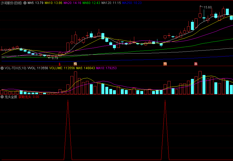This screenshot has width=233, height=161.
Task: Click the second 龙头 signal spike peak
Action: (165, 100)
